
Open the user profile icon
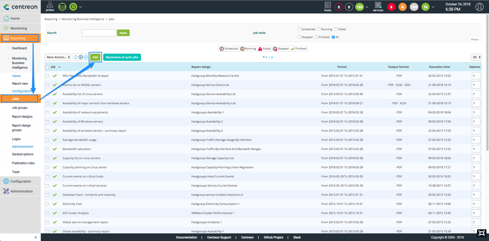(x=479, y=7)
